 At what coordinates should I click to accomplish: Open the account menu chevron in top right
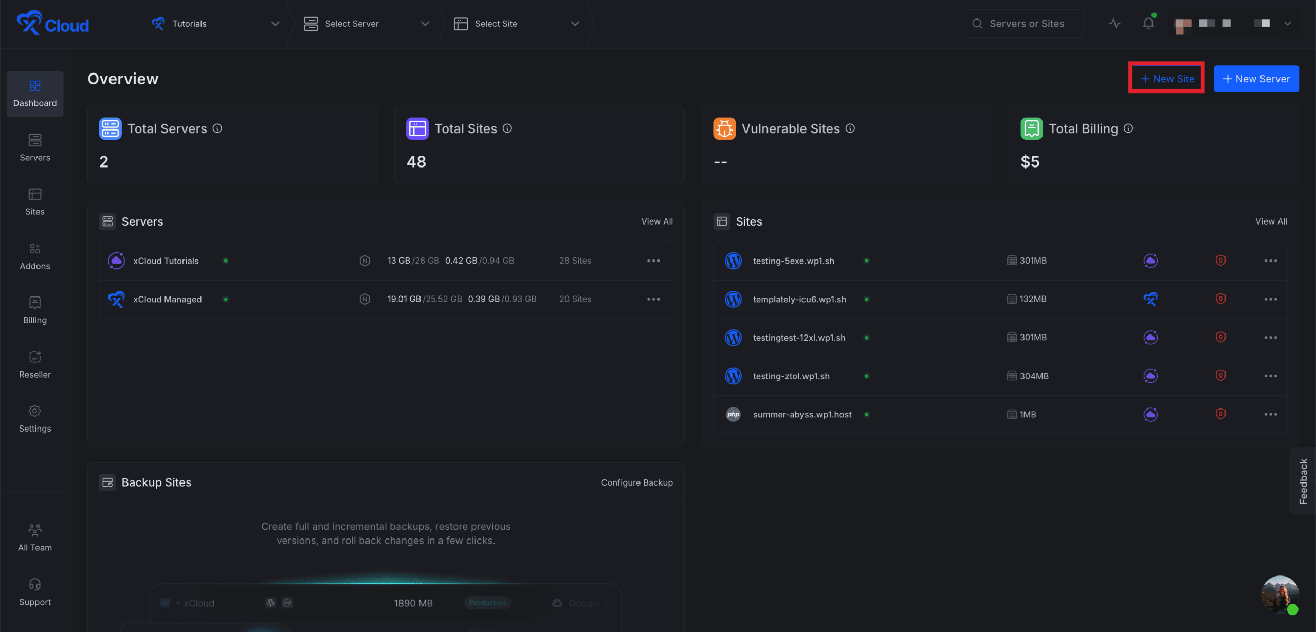tap(1288, 23)
